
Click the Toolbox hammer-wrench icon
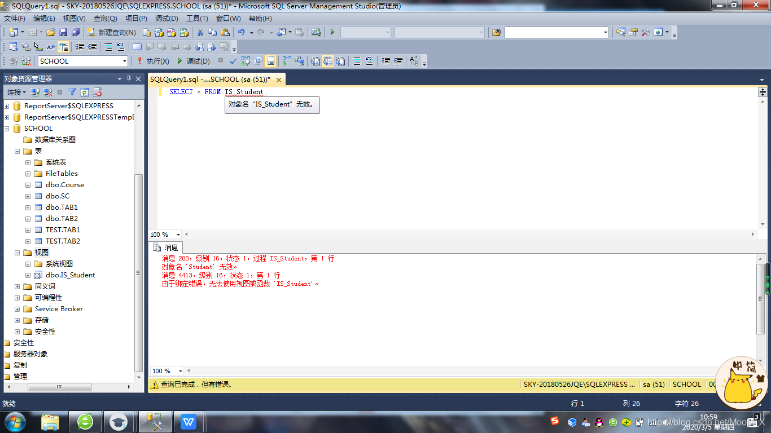645,32
